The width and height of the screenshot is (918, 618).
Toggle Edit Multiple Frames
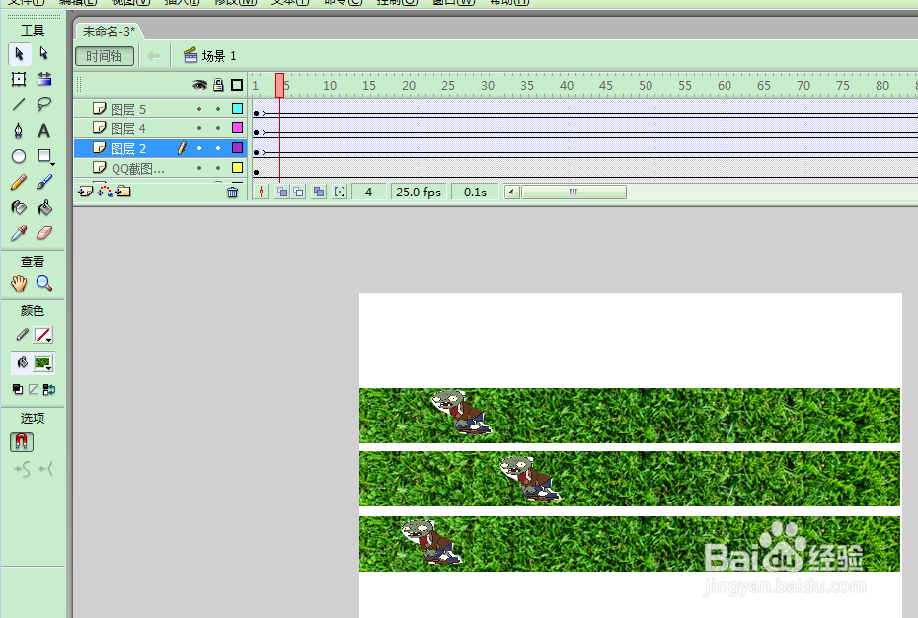pyautogui.click(x=319, y=193)
